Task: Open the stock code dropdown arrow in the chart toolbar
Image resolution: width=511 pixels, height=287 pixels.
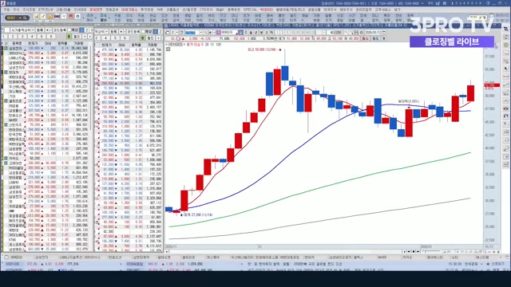Action: click(x=200, y=33)
